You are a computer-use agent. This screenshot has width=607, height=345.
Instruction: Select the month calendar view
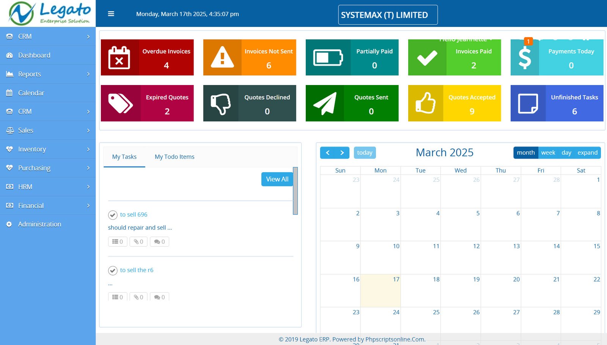[526, 153]
